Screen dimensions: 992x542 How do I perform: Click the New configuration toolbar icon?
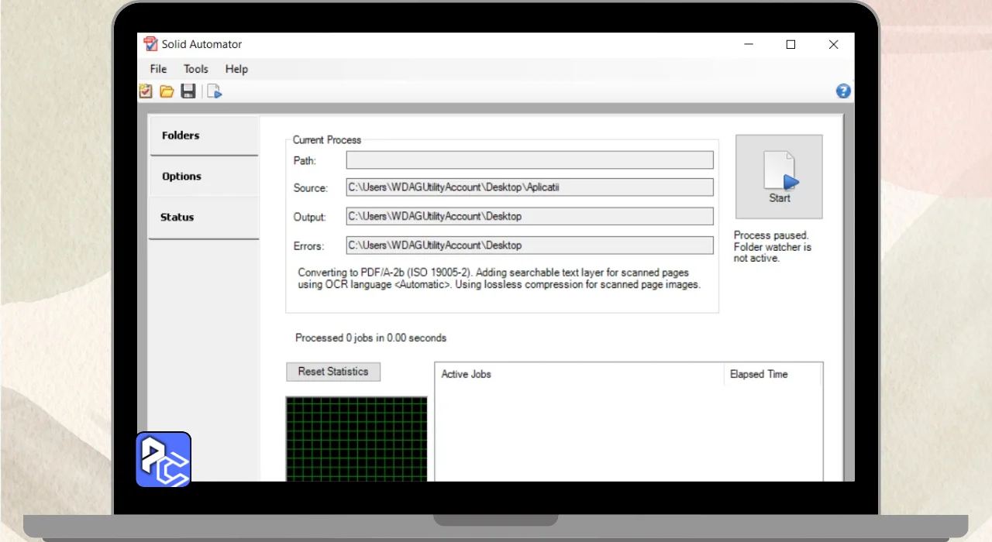pos(146,91)
